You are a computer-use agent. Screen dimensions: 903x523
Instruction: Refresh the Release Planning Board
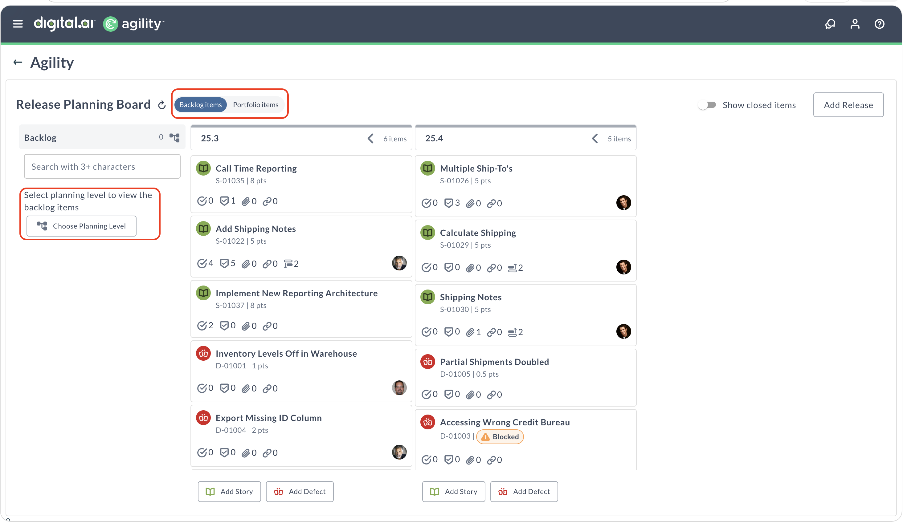[162, 105]
